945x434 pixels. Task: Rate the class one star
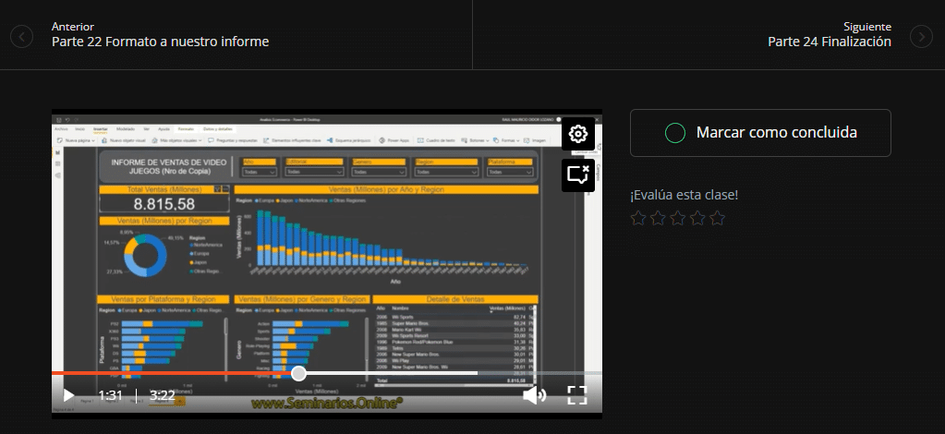(x=638, y=219)
